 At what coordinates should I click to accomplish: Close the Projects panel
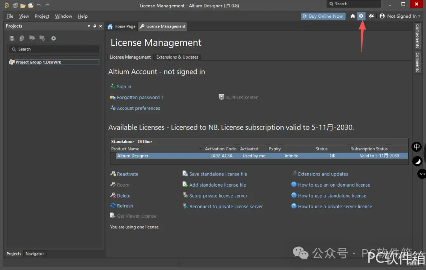(x=101, y=26)
